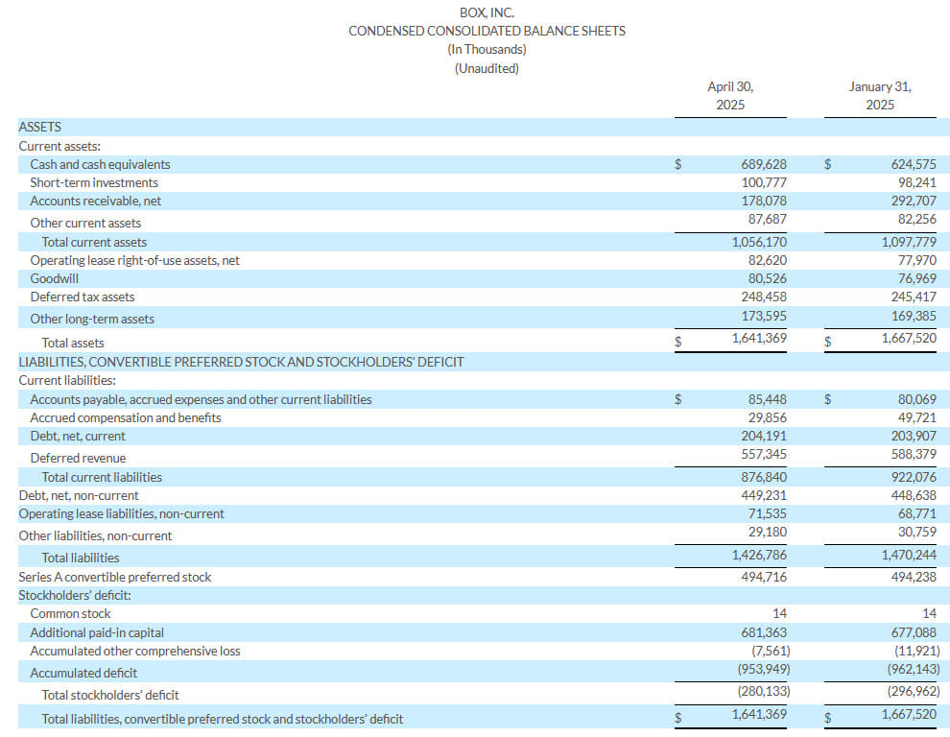The width and height of the screenshot is (950, 737).
Task: Select the "January 31, 2025" column header
Action: coord(880,96)
